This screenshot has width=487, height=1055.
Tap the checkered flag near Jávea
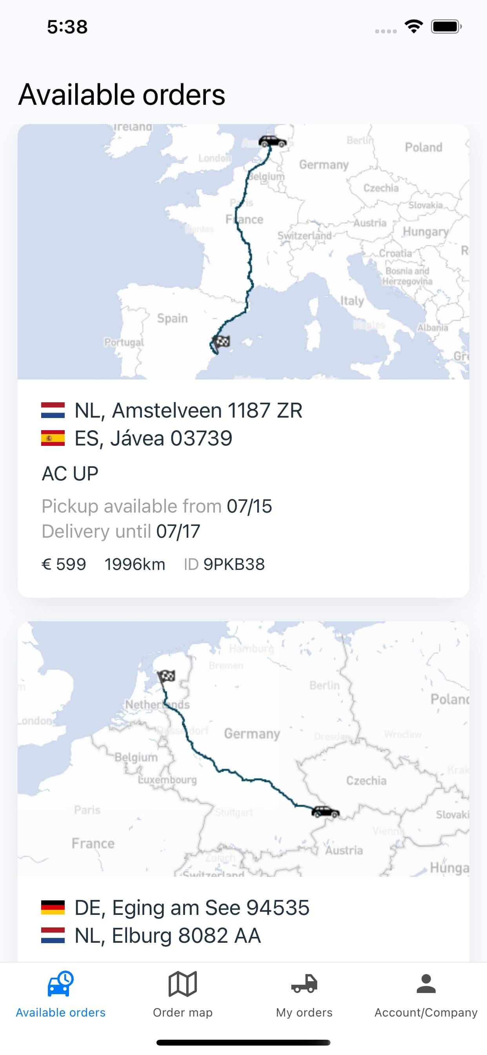click(x=222, y=341)
